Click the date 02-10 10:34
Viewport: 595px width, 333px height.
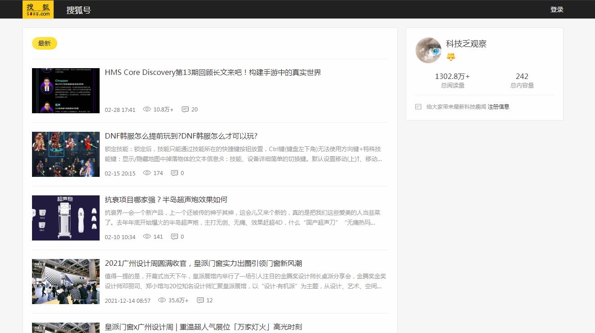coord(120,237)
